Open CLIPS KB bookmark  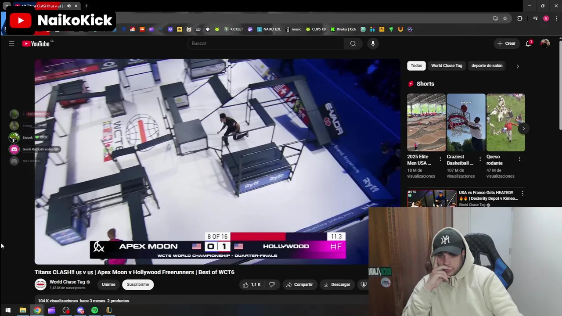[316, 29]
